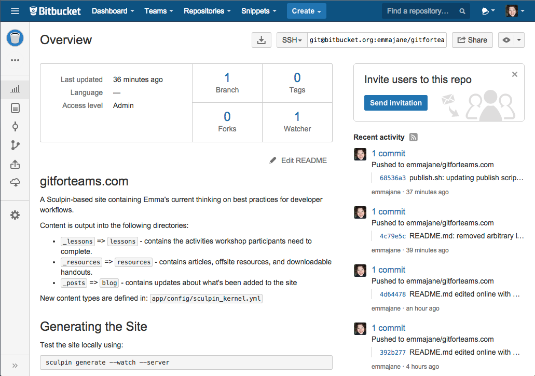Open repository Settings gear in sidebar
Viewport: 535px width, 376px height.
15,214
